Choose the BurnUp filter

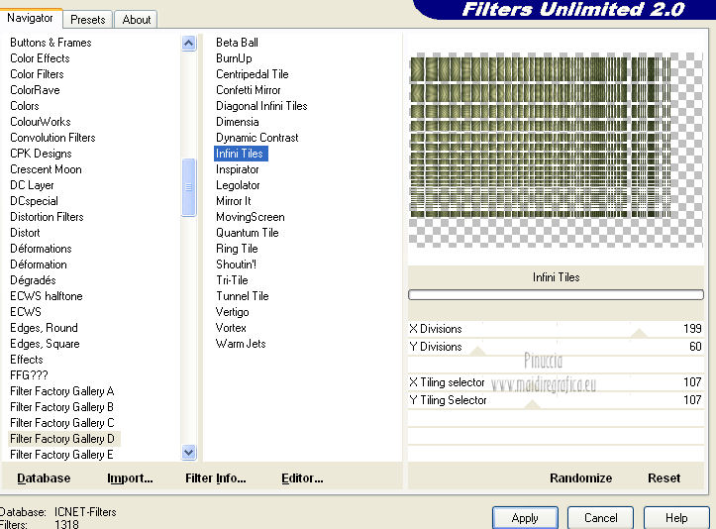tap(234, 58)
